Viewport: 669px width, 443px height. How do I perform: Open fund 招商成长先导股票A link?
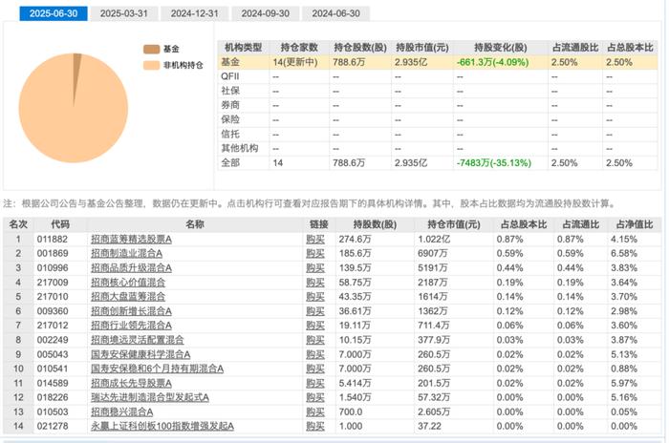(131, 383)
